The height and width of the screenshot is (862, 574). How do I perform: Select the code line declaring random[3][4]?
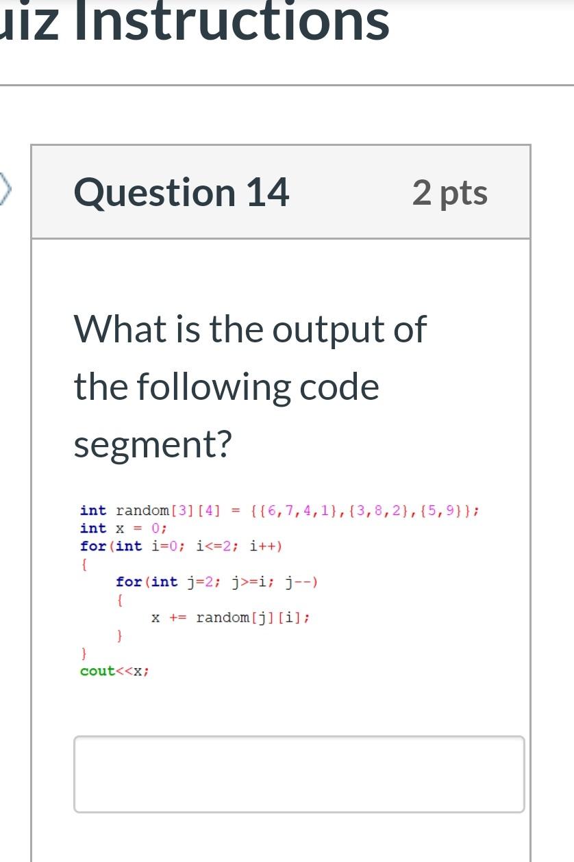pos(278,510)
